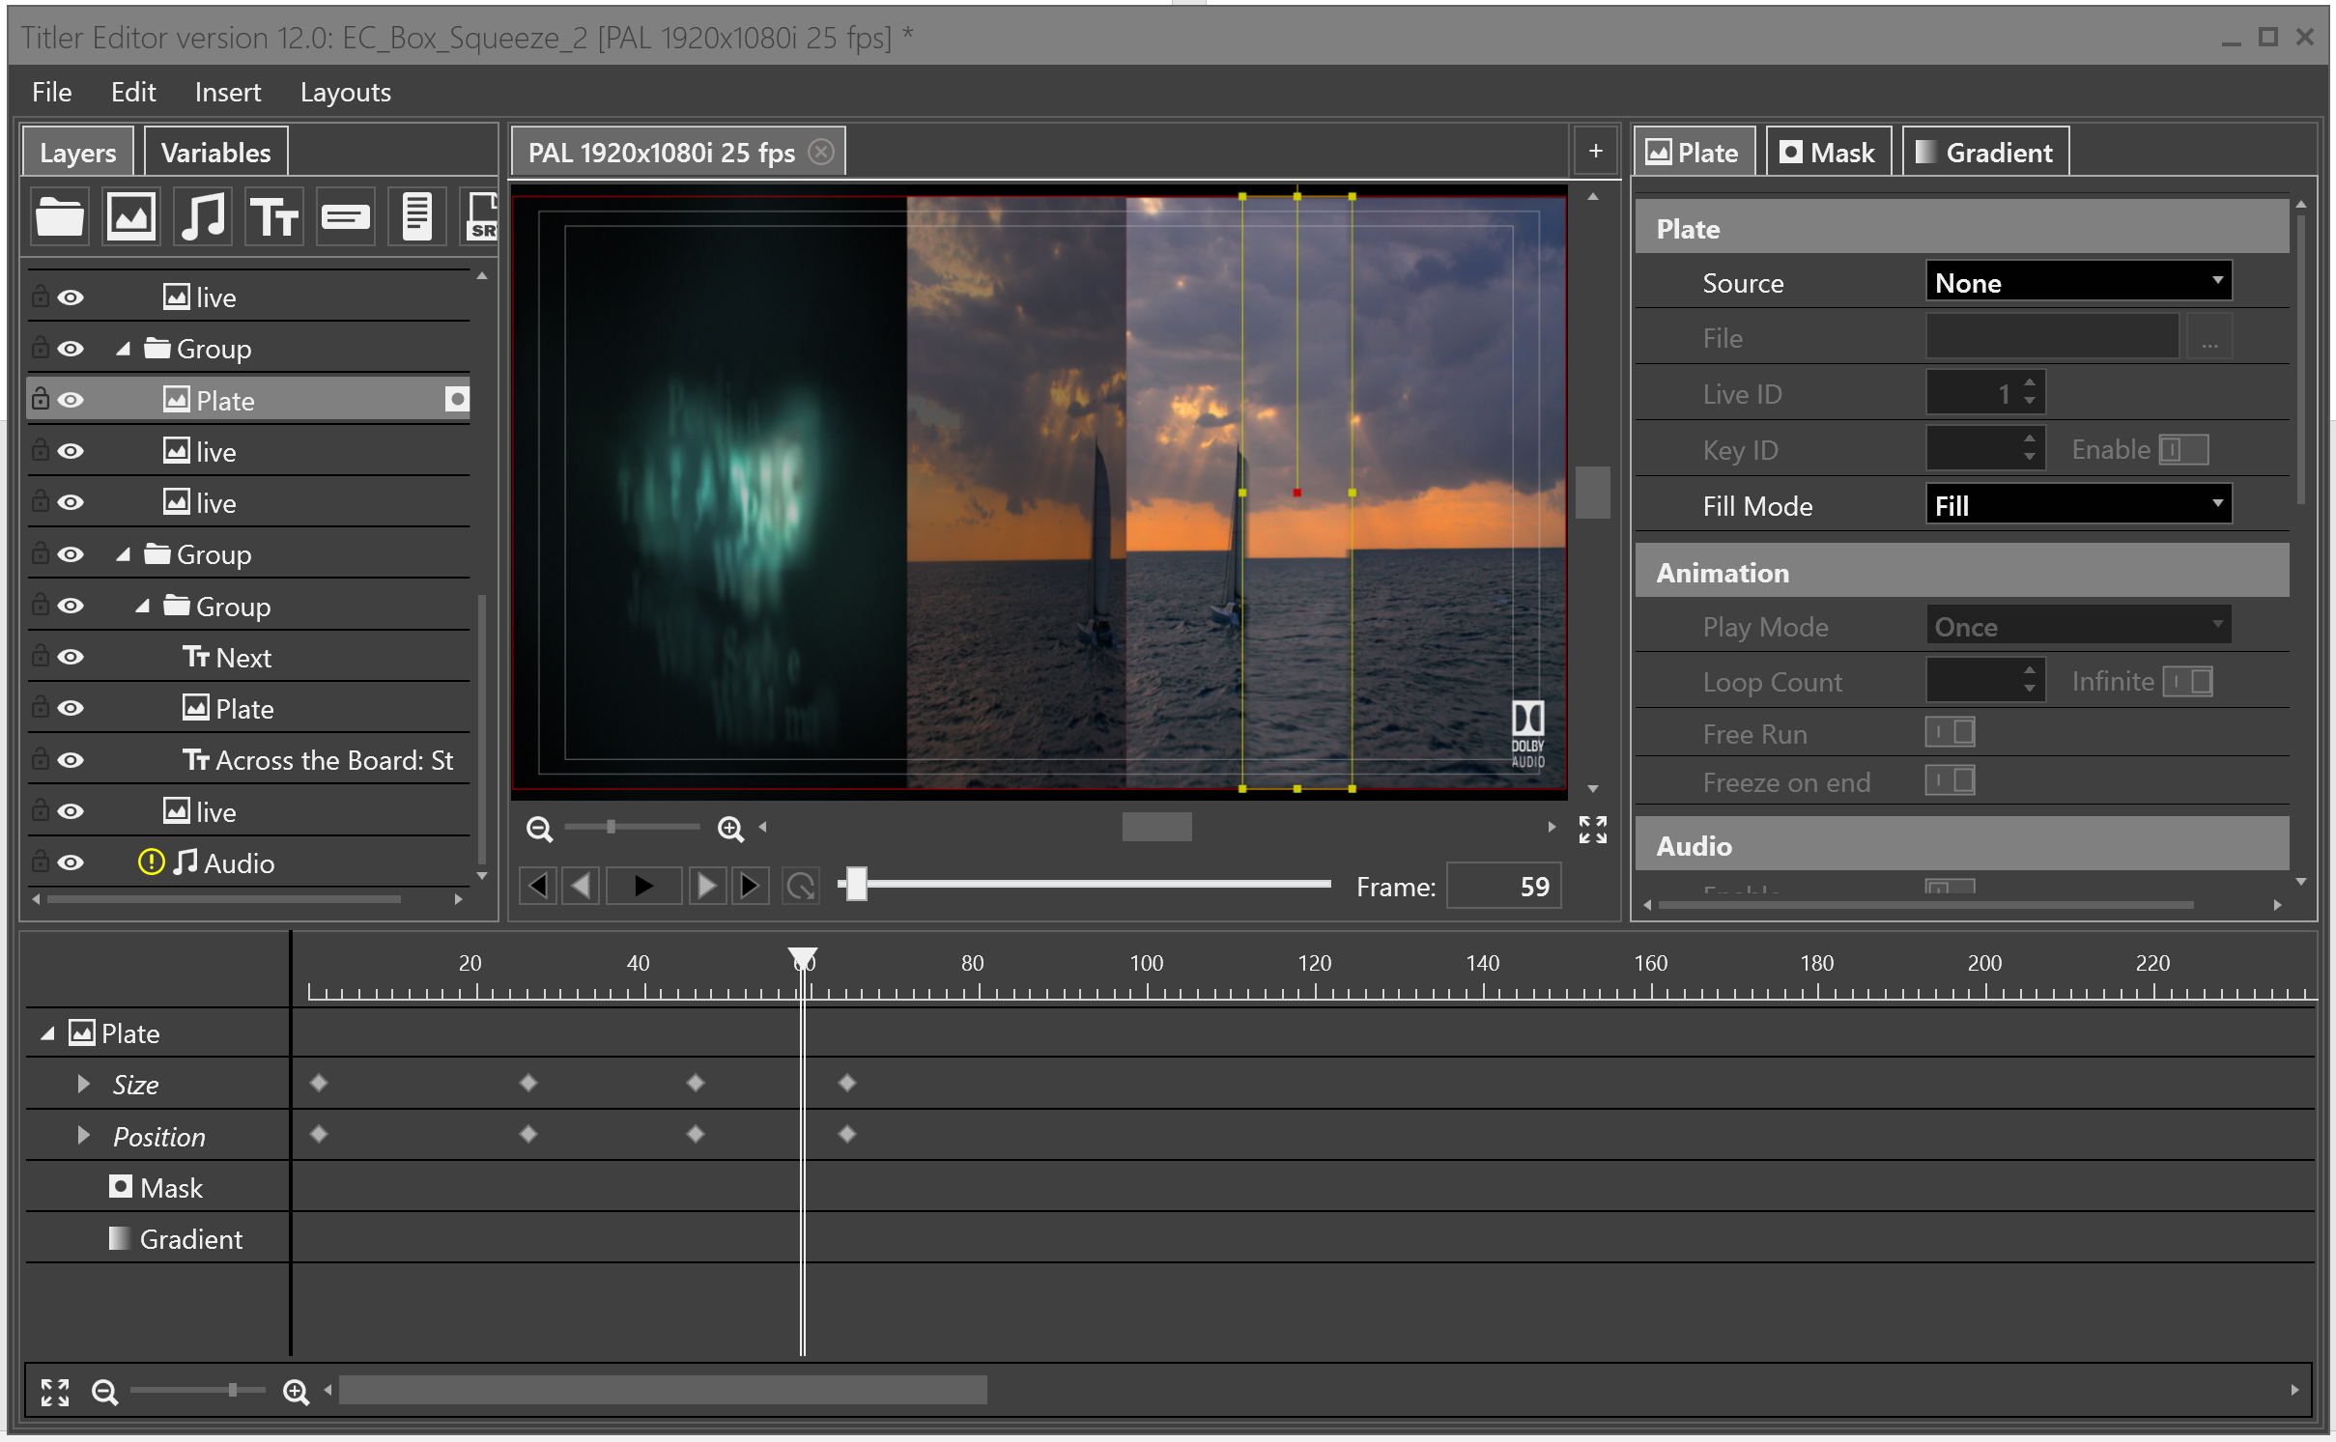
Task: Open the Play Mode dropdown
Action: (x=2078, y=626)
